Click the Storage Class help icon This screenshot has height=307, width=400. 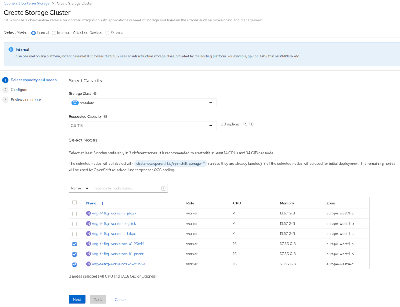[x=96, y=93]
